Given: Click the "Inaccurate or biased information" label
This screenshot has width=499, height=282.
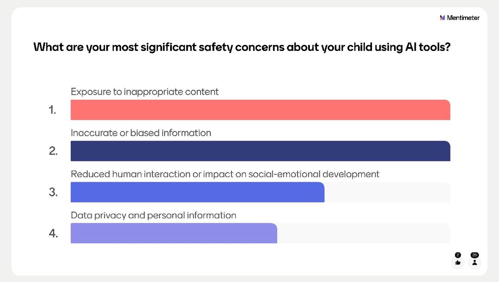Looking at the screenshot, I should pyautogui.click(x=141, y=133).
